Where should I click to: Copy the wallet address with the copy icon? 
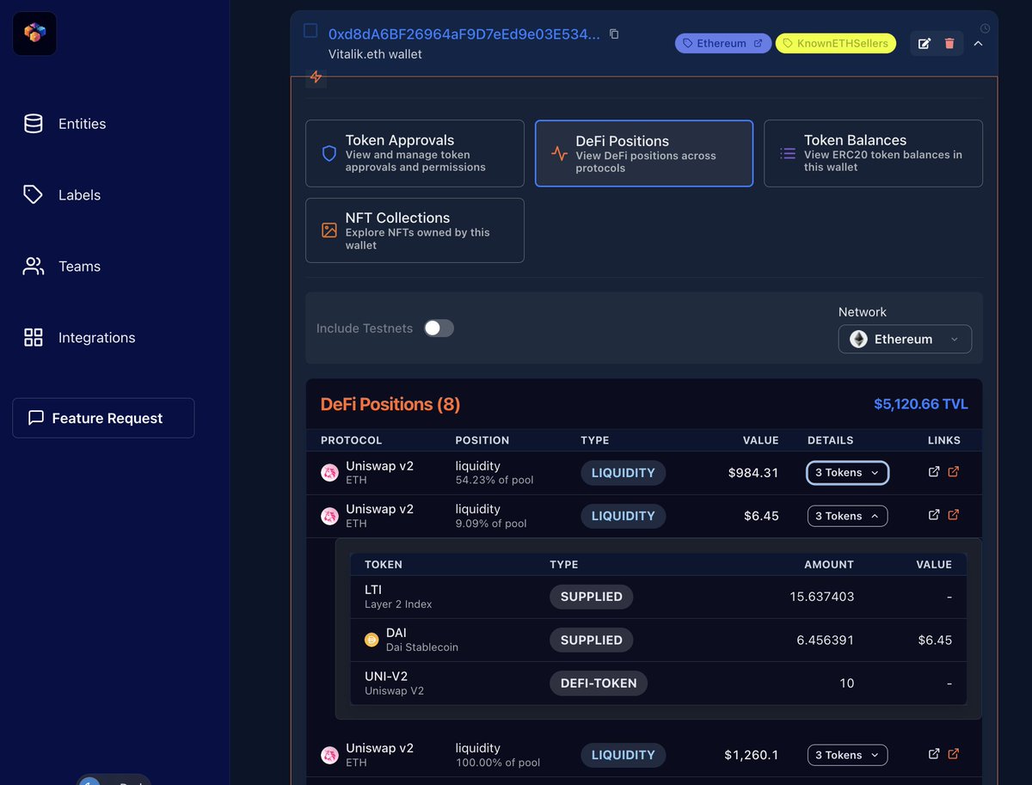click(x=613, y=34)
